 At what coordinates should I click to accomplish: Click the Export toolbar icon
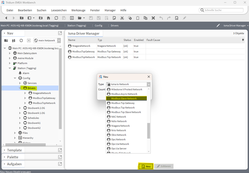(114, 18)
